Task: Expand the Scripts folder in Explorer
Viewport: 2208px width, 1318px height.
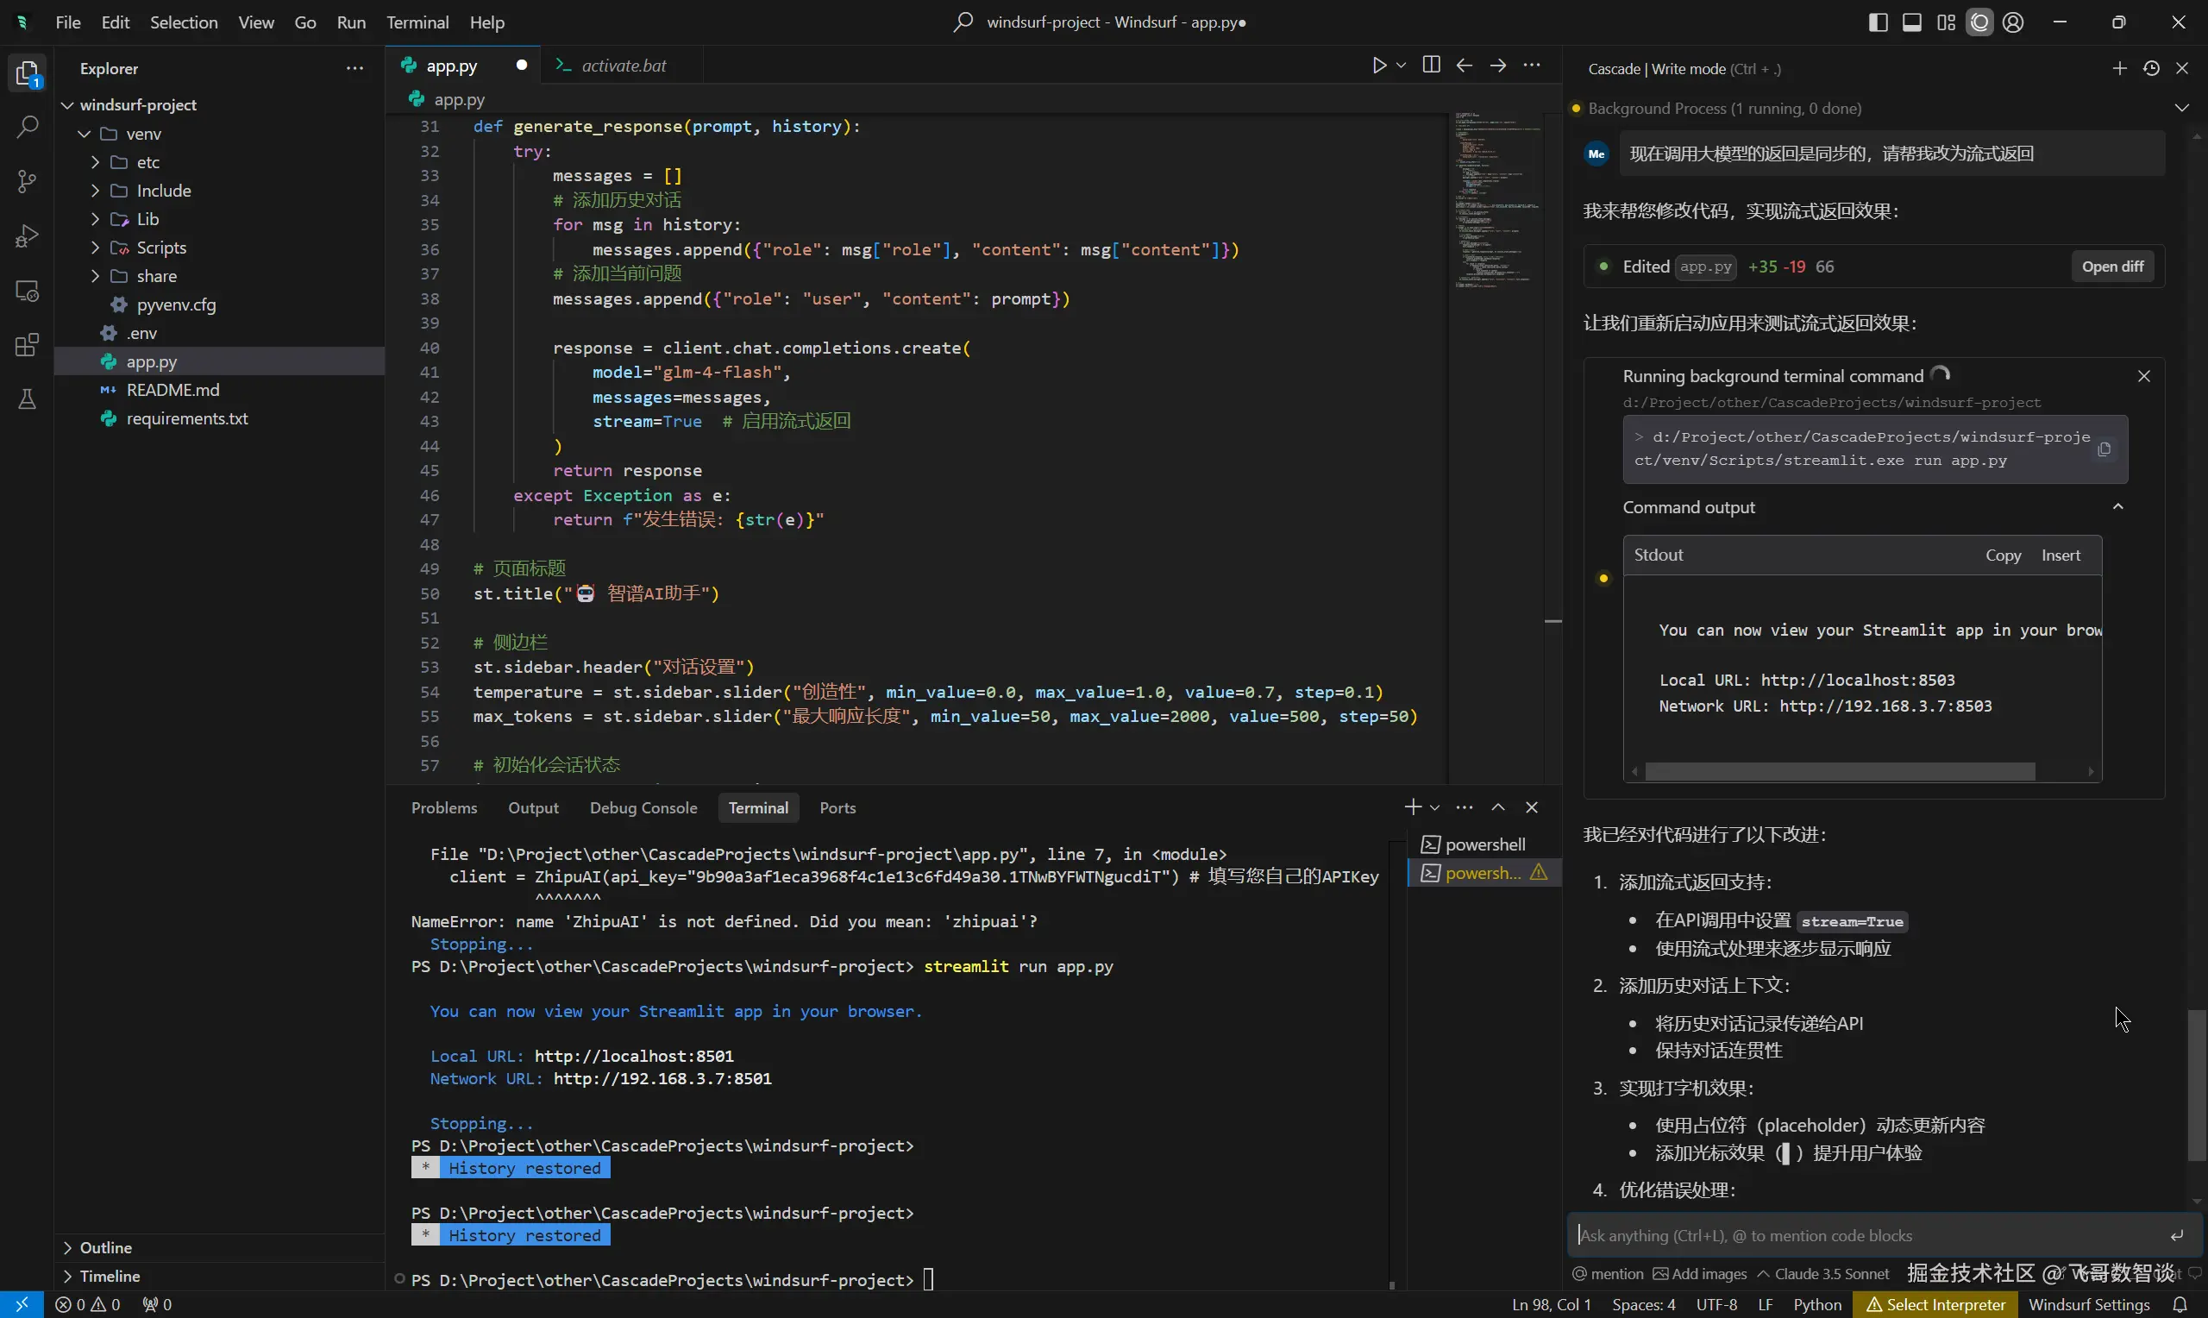Action: click(160, 248)
